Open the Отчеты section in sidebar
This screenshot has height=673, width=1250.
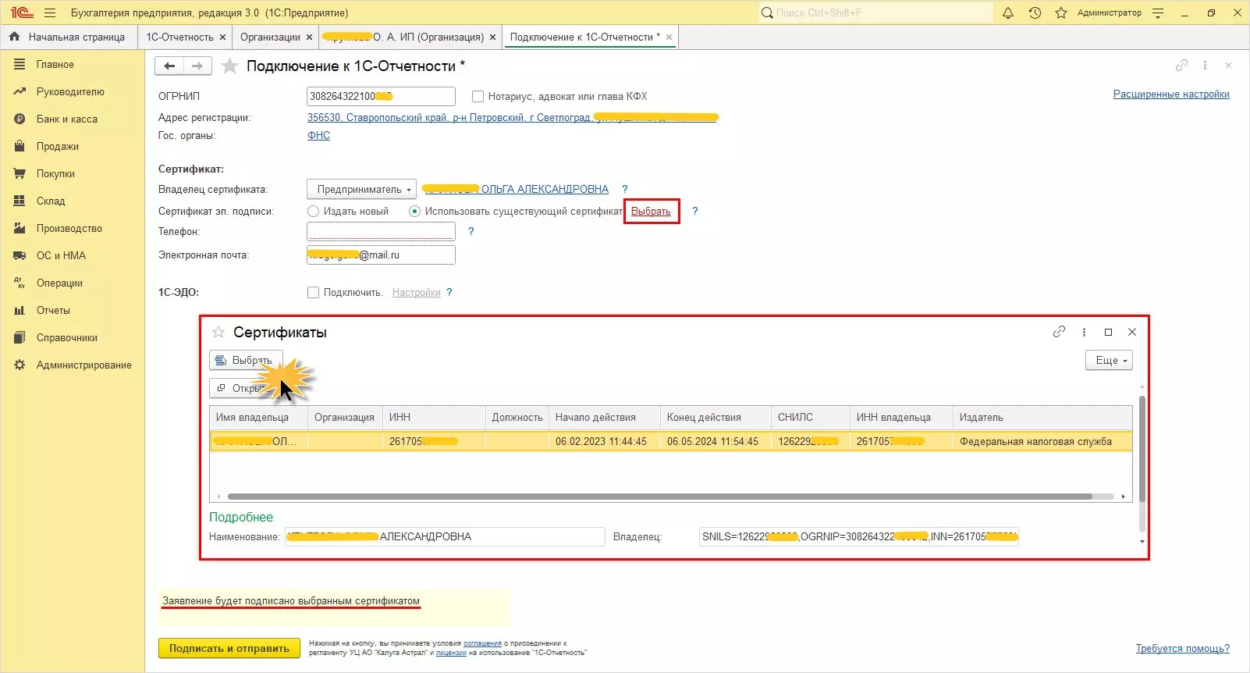tap(53, 310)
